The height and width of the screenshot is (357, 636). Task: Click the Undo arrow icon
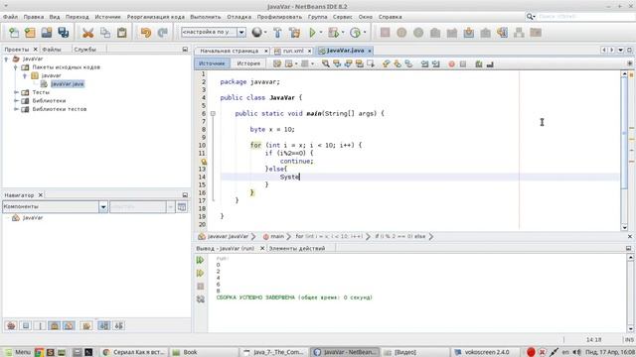point(146,33)
